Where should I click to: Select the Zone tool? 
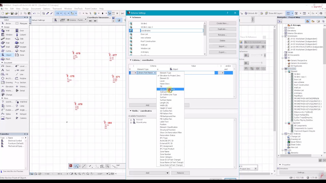coord(20,55)
